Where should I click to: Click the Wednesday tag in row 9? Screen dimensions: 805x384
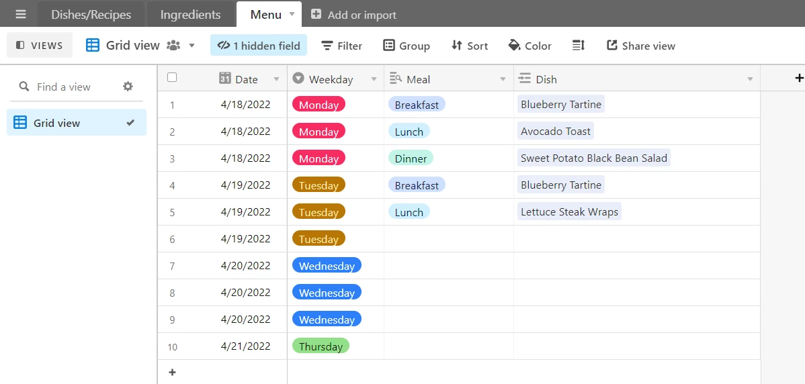click(327, 320)
